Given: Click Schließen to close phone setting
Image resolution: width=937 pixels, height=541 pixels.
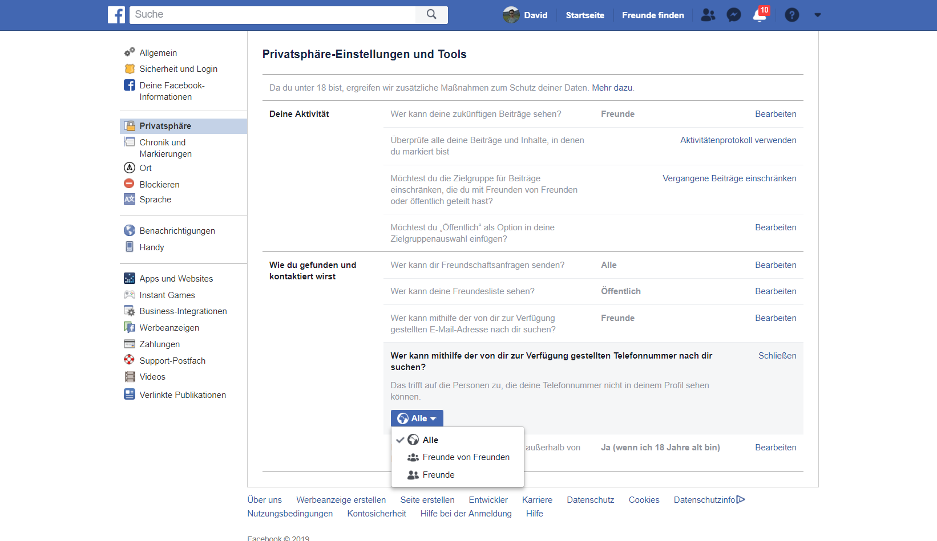Looking at the screenshot, I should tap(777, 356).
